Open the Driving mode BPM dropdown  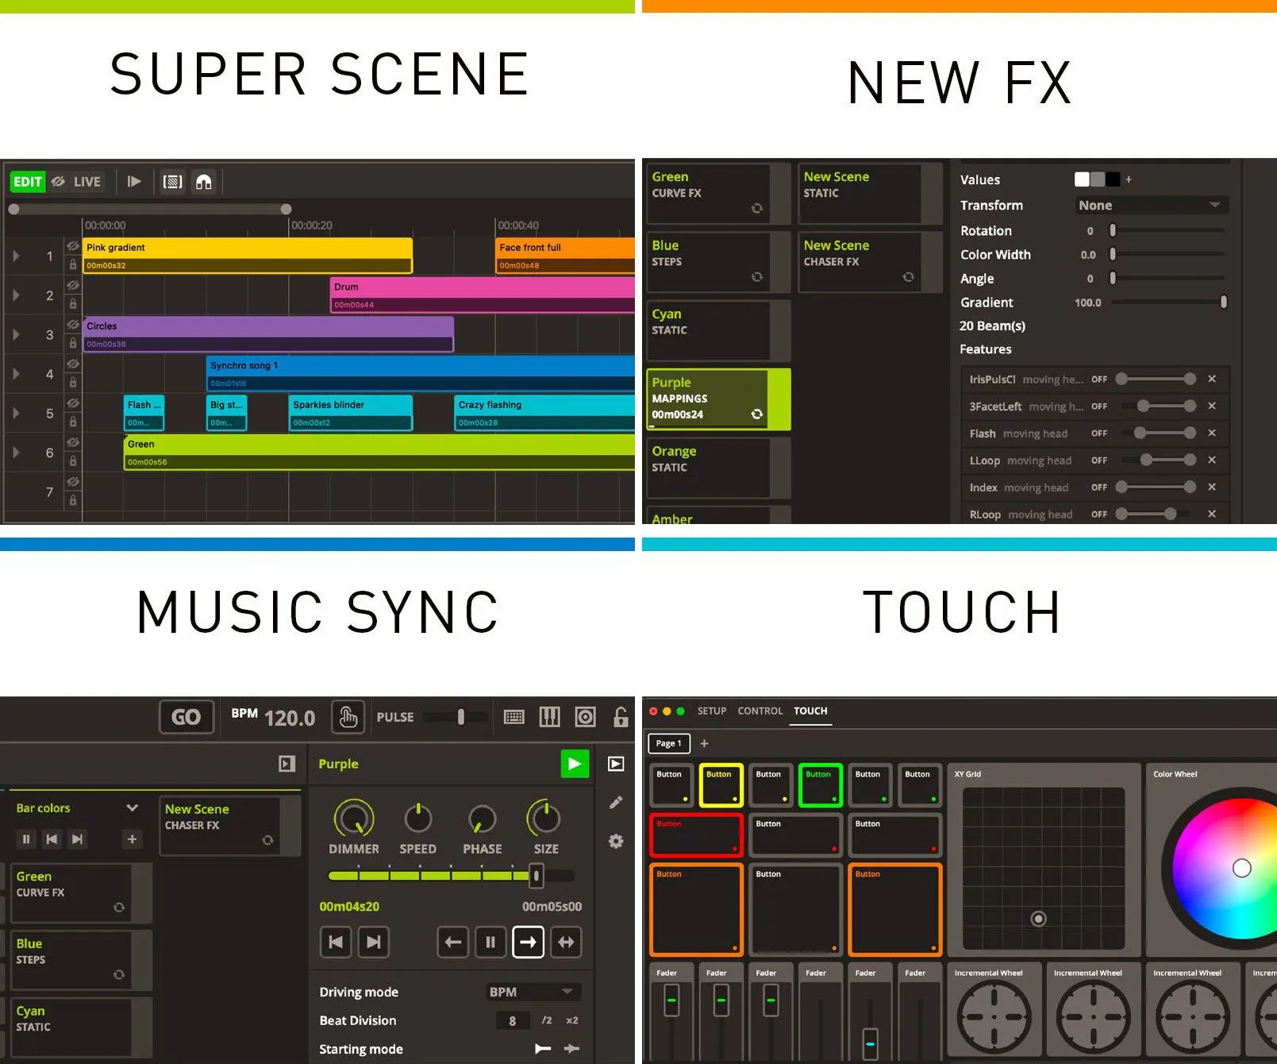pos(533,993)
